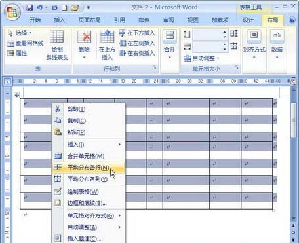Click the Office Button logo

[12, 11]
